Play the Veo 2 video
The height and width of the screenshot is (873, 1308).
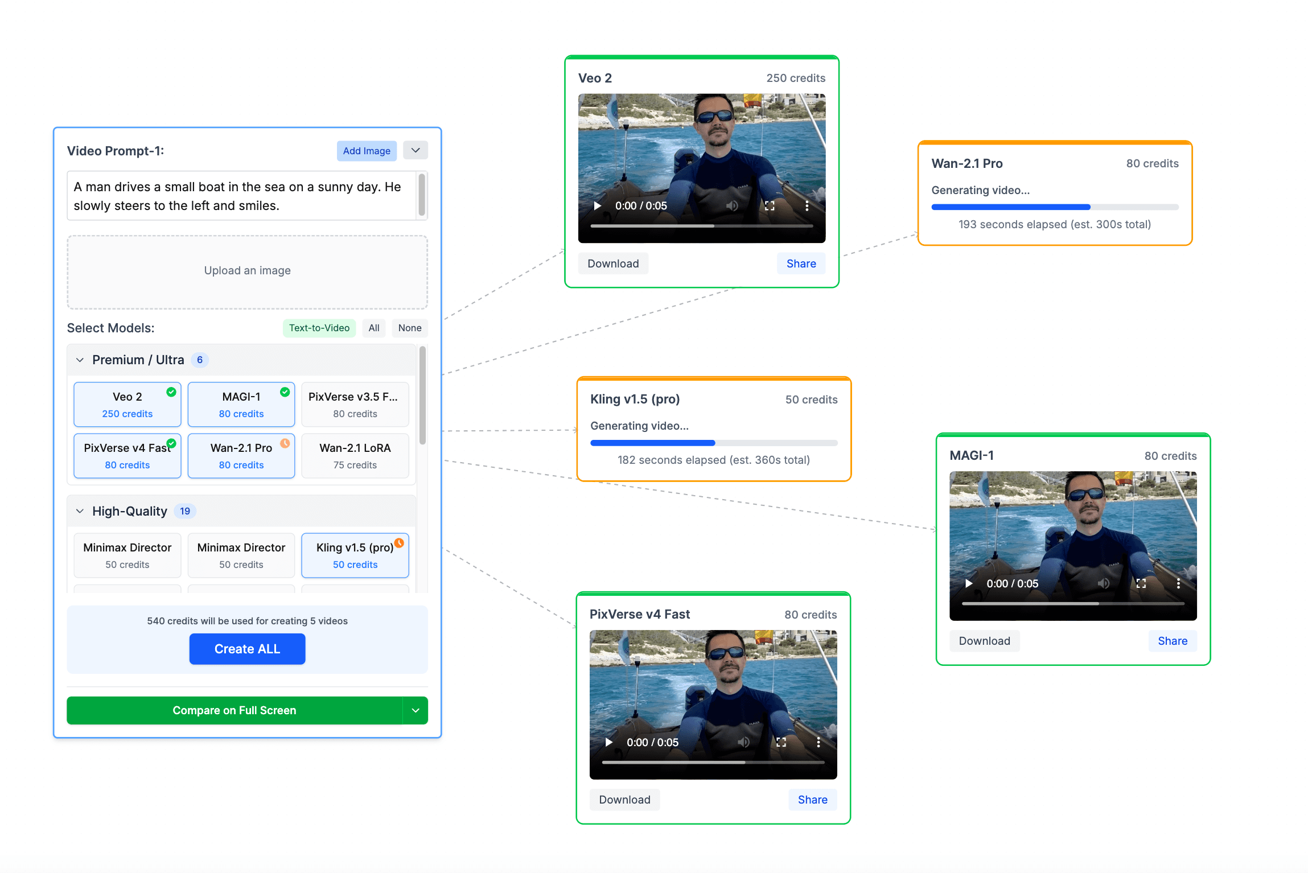click(x=597, y=205)
